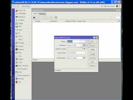Click the Comment toolbar icon beside the filter

click(x=51, y=17)
